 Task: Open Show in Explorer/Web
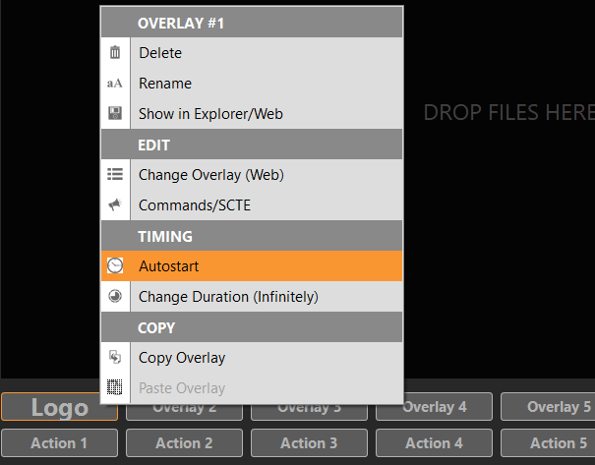(x=210, y=114)
